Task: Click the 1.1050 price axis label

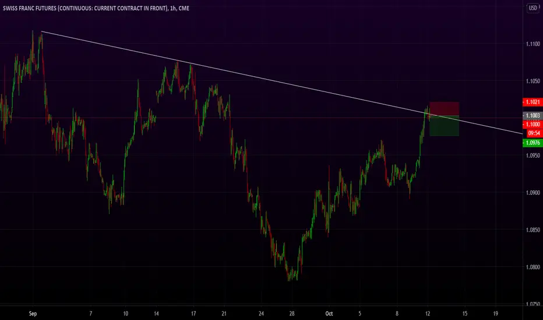Action: pyautogui.click(x=533, y=81)
